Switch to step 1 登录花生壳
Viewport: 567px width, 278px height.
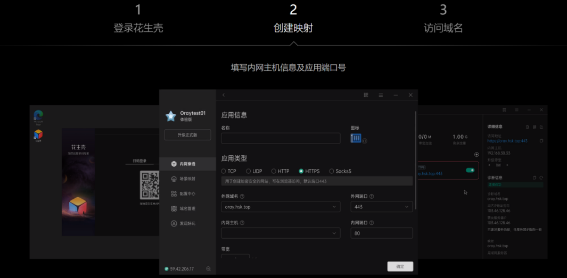point(138,19)
